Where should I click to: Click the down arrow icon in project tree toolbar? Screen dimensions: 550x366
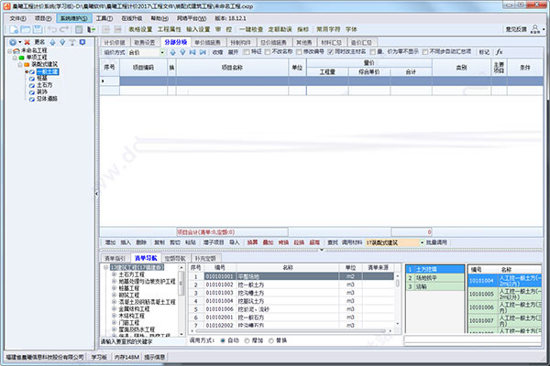click(62, 42)
